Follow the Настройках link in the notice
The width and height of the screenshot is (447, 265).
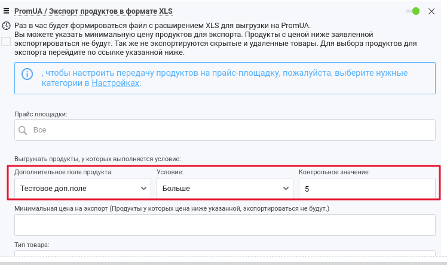(x=115, y=83)
